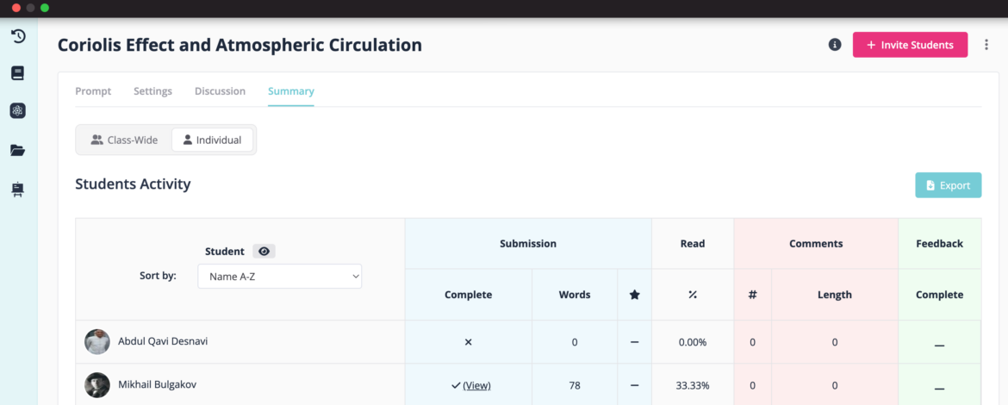Click the star column header icon
This screenshot has width=1008, height=405.
tap(634, 295)
